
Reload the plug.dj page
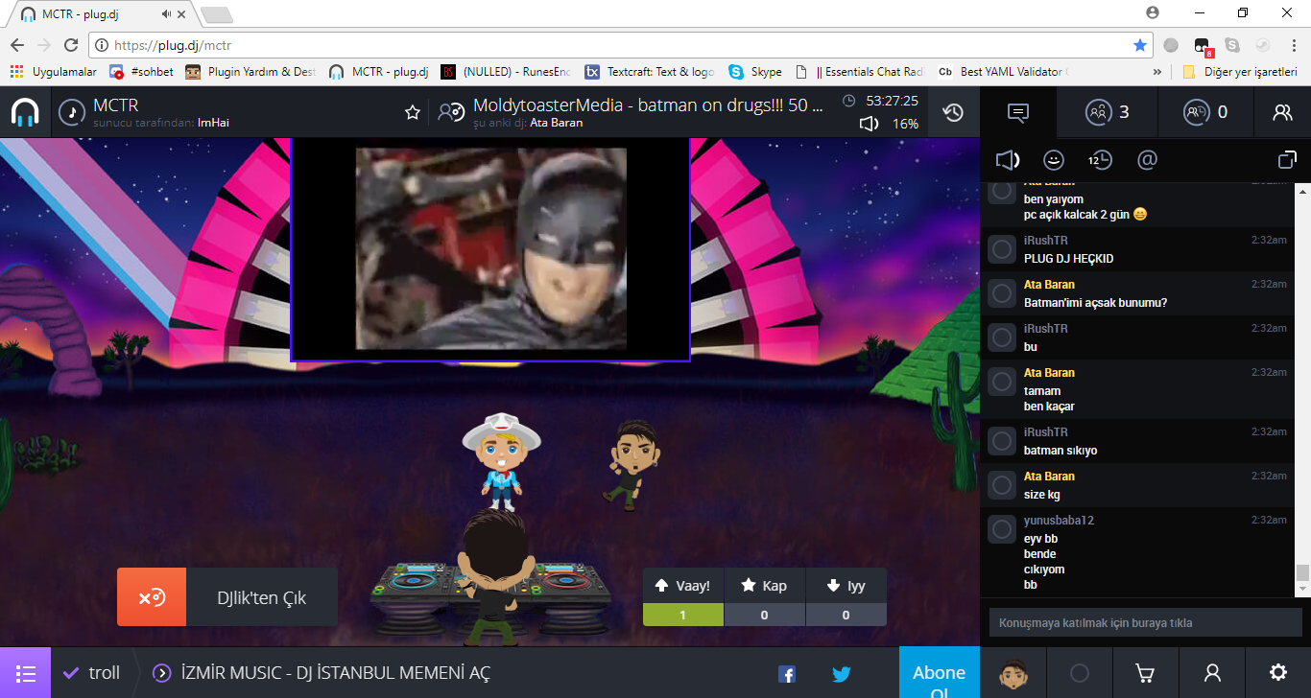[71, 45]
